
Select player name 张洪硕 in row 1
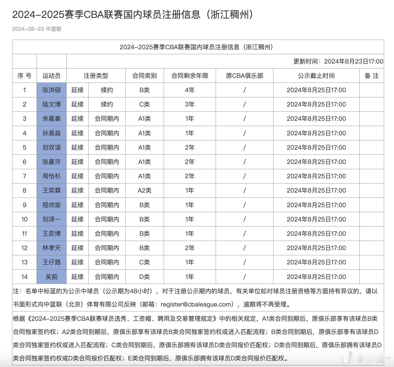51,90
